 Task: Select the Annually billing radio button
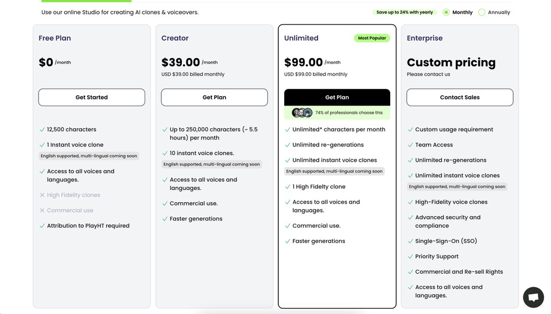[x=482, y=12]
